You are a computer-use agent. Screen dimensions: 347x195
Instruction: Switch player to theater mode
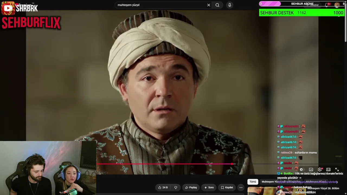coord(328,170)
